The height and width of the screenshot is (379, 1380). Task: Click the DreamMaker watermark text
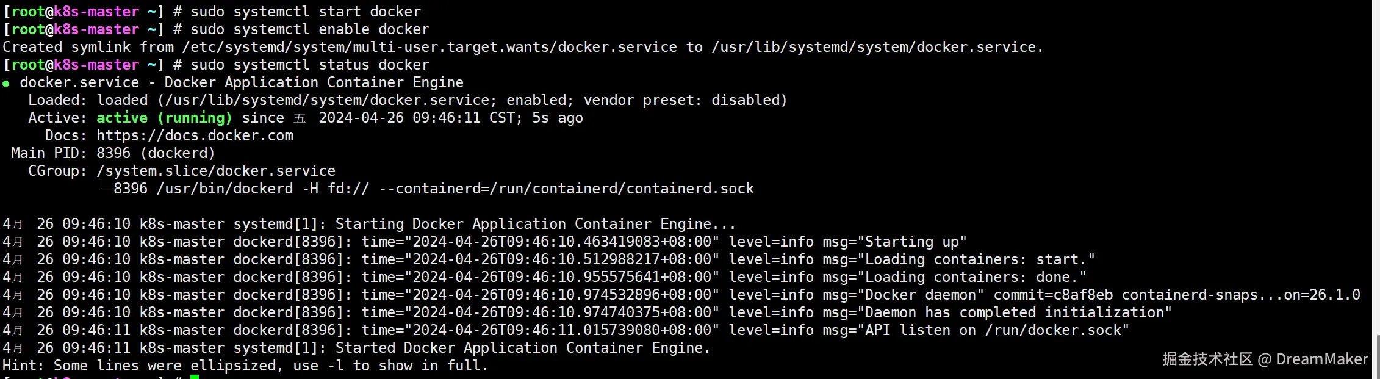[1321, 359]
